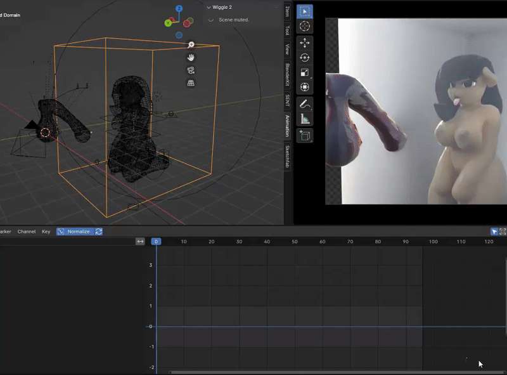This screenshot has height=375, width=507.
Task: Toggle camera view icon in viewport
Action: click(191, 70)
